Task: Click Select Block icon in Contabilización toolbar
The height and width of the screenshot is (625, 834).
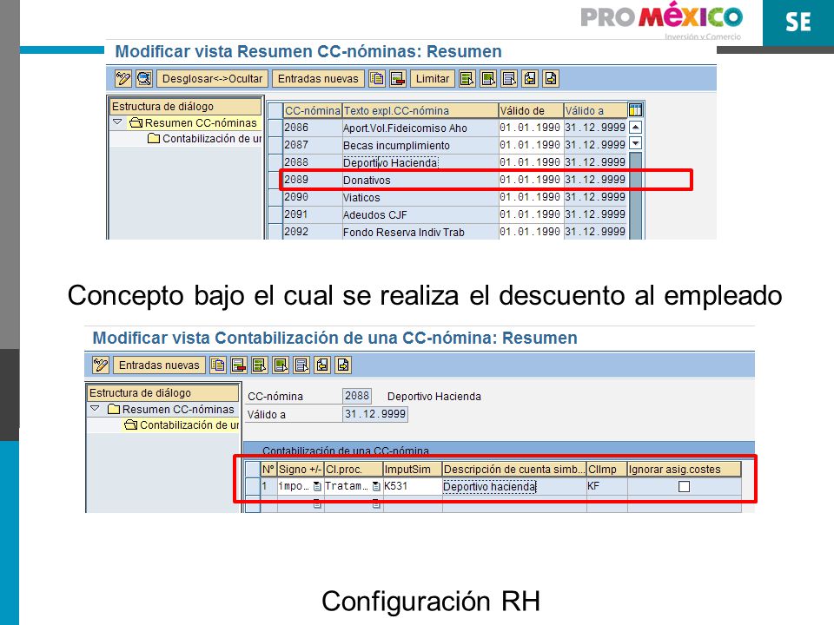Action: (x=281, y=365)
